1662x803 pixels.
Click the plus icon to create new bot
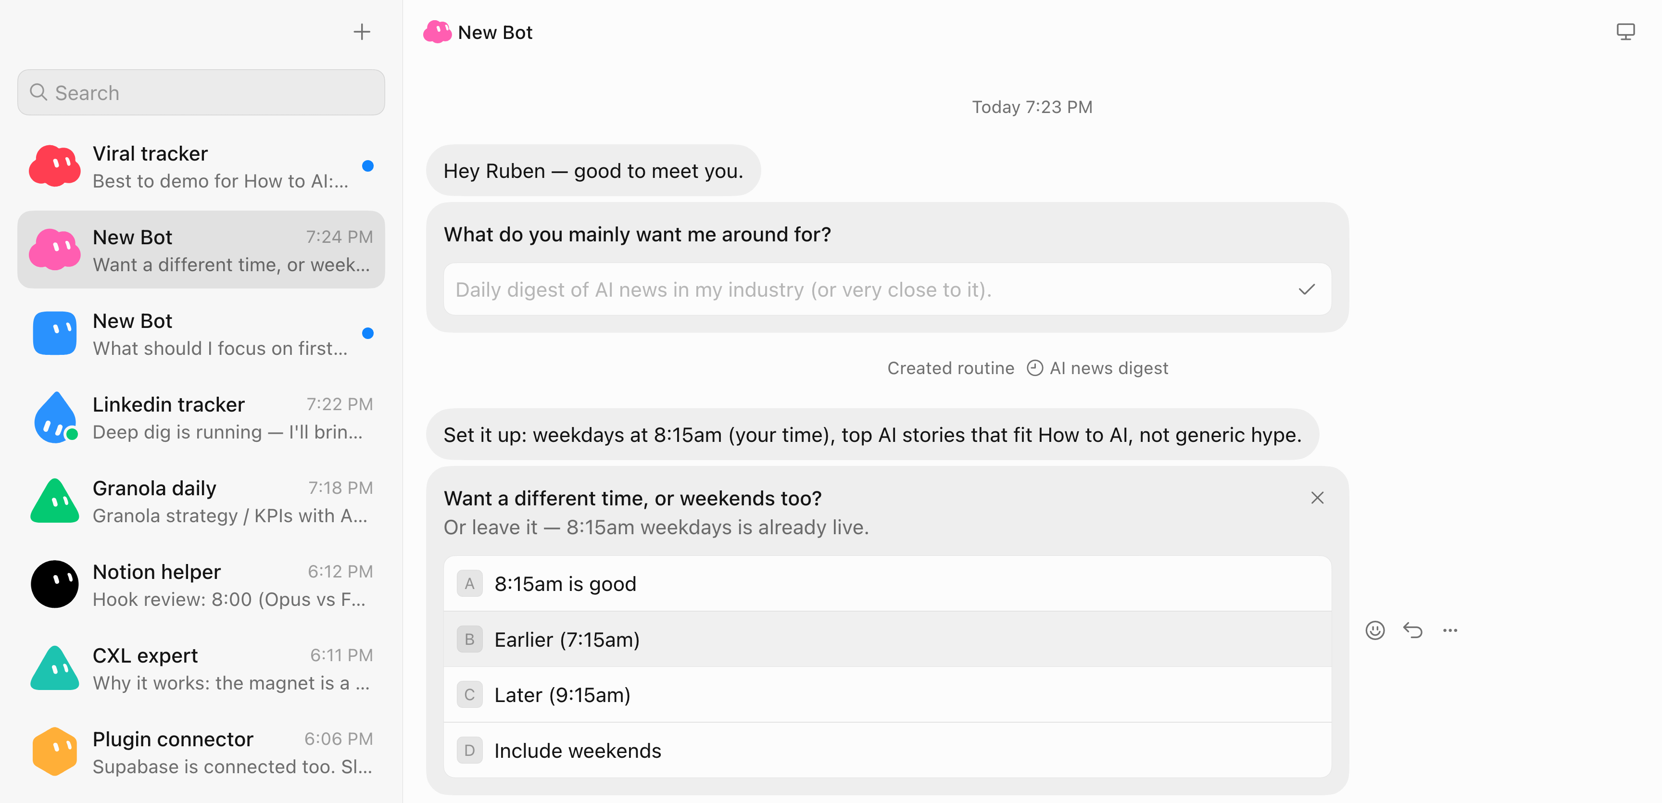click(x=362, y=32)
